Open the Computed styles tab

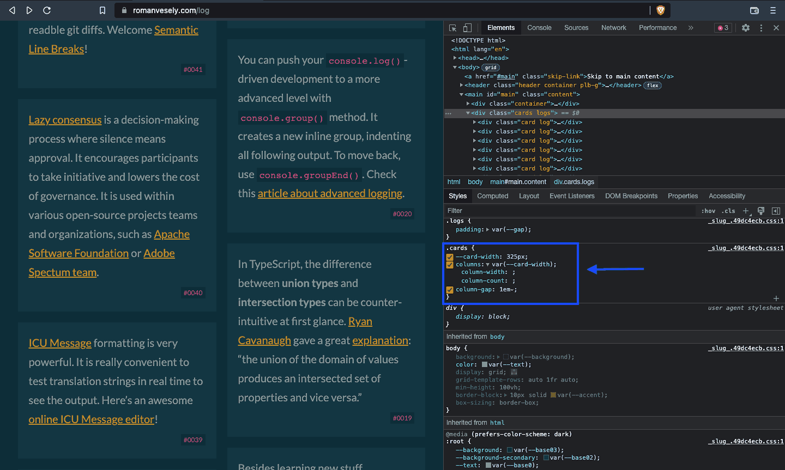coord(492,196)
